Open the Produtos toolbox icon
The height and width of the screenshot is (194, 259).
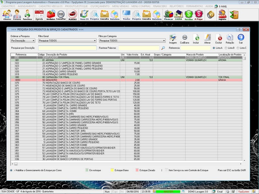pos(51,15)
